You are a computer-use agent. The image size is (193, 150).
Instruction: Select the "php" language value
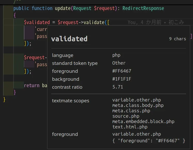(116, 55)
